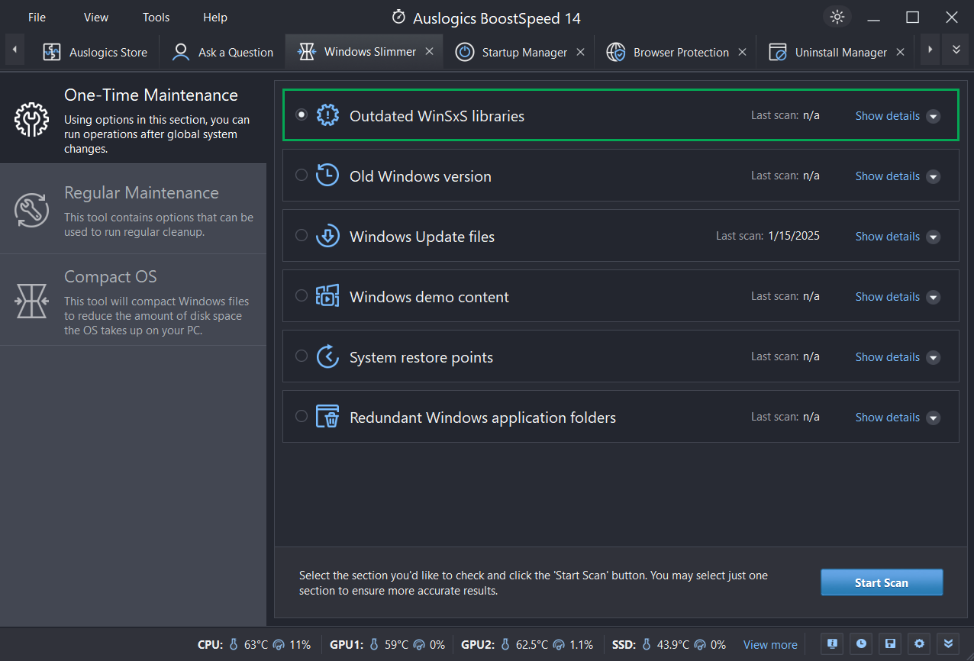Select the Old Windows version radio button
Image resolution: width=974 pixels, height=661 pixels.
301,175
